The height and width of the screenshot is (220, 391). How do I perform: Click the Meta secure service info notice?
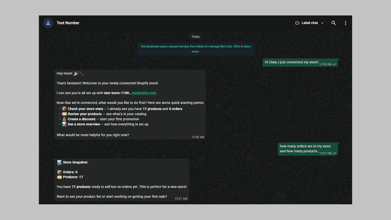[x=195, y=49]
